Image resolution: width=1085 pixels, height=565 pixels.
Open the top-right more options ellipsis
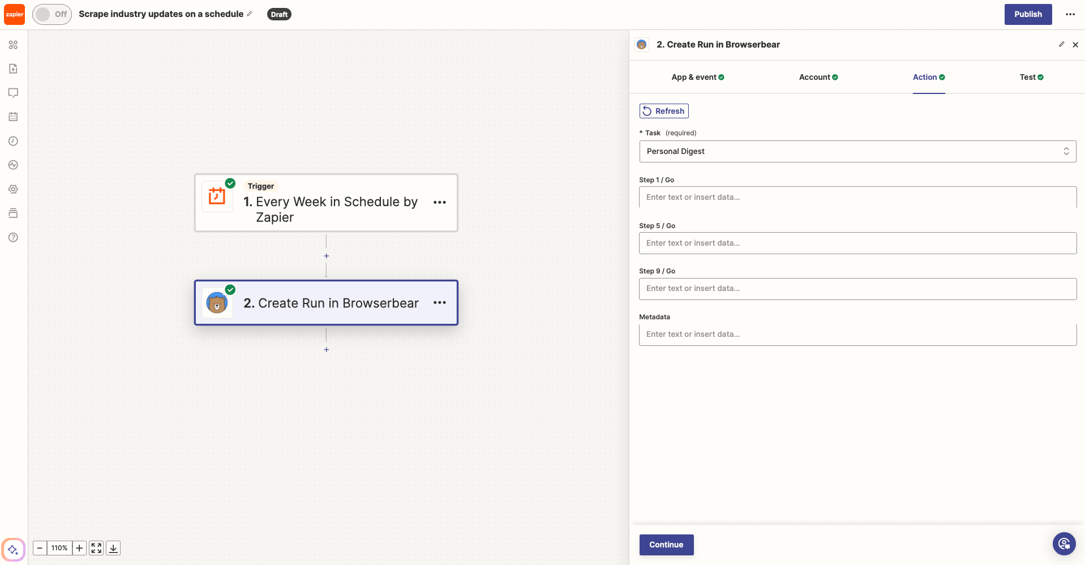click(x=1070, y=14)
